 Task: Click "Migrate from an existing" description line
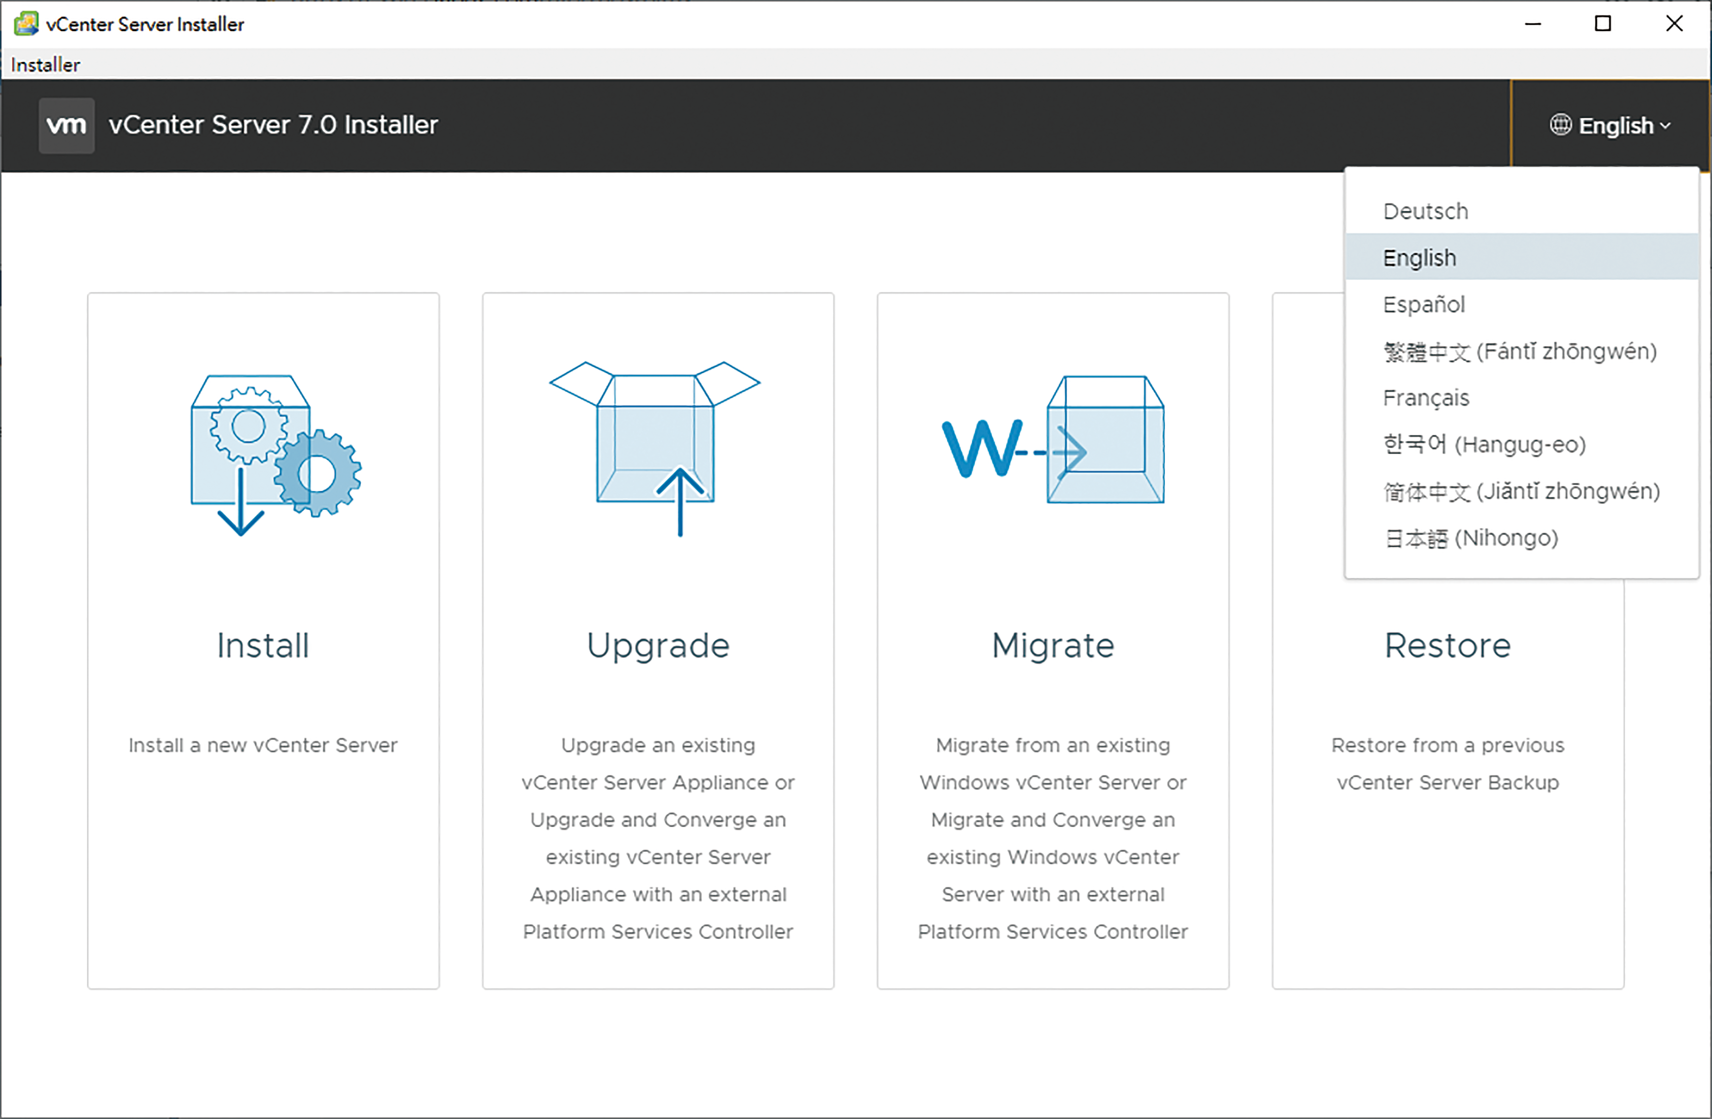(1053, 746)
